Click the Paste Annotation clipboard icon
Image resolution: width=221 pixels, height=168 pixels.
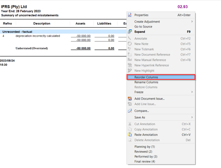130,135
